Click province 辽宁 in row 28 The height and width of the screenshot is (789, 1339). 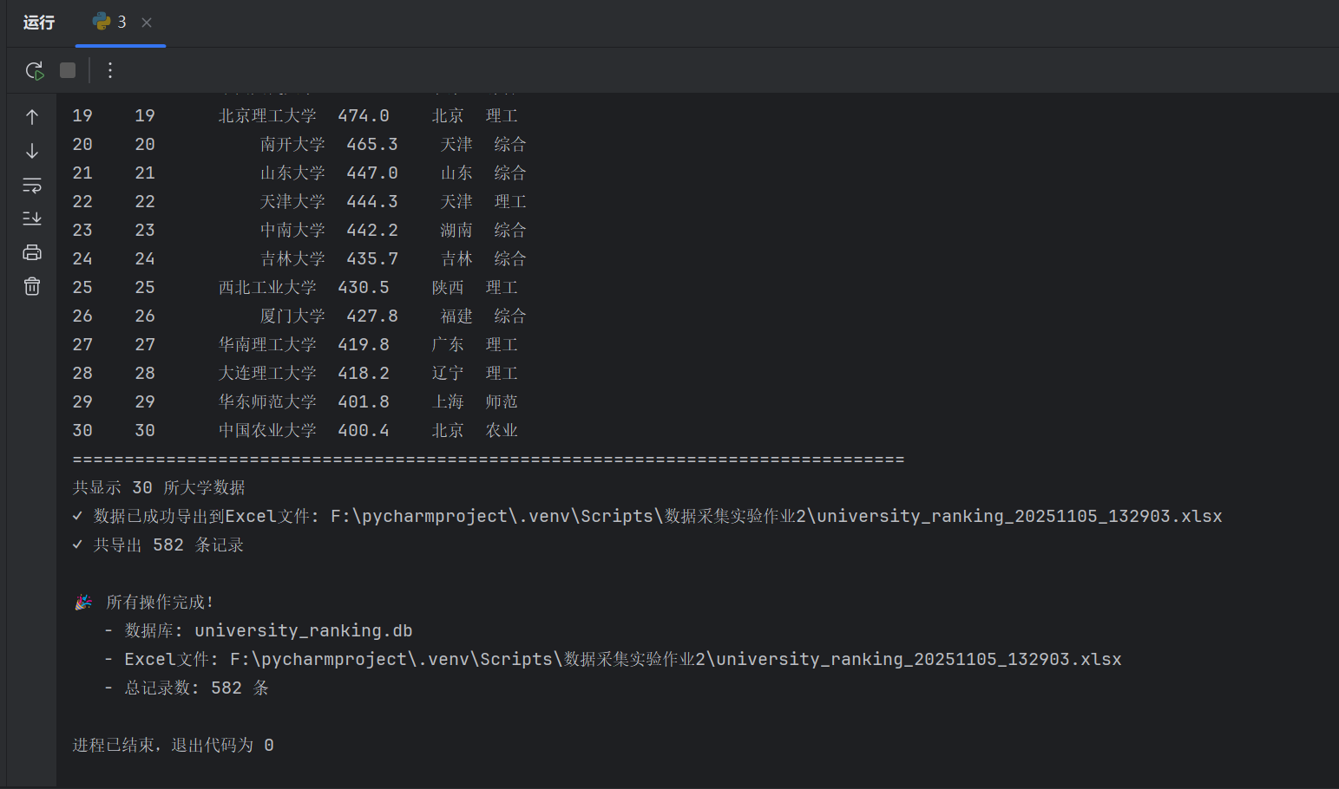coord(448,373)
